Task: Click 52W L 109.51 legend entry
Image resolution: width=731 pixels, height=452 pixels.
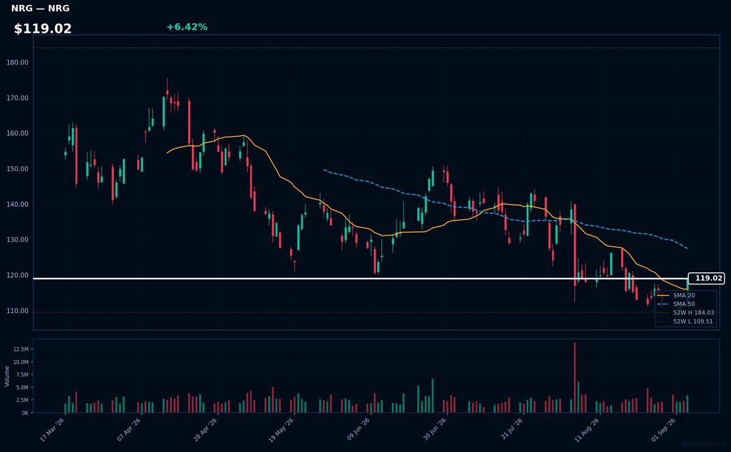Action: pos(685,321)
